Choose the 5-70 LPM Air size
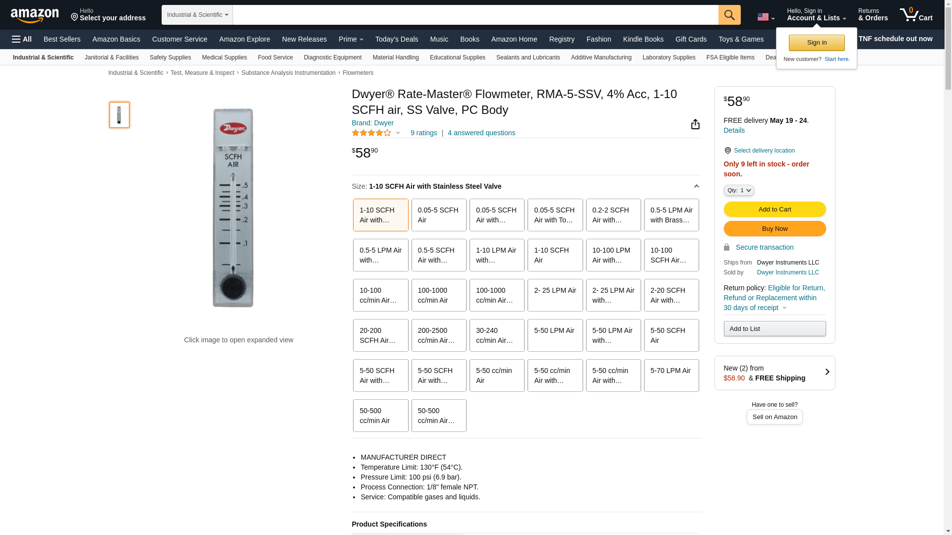This screenshot has width=952, height=535. pyautogui.click(x=671, y=375)
